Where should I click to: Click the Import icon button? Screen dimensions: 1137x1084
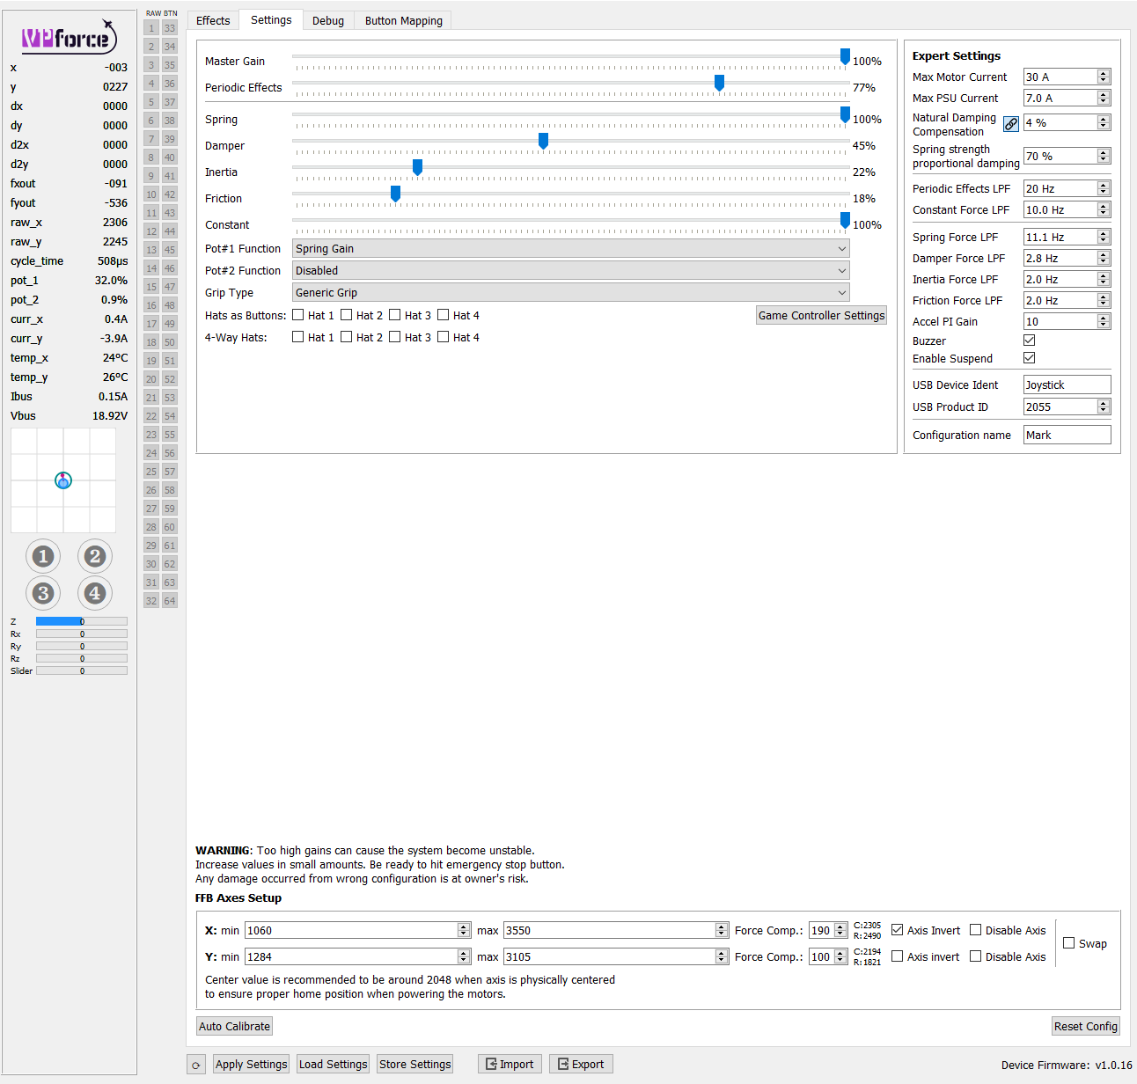[x=509, y=1064]
